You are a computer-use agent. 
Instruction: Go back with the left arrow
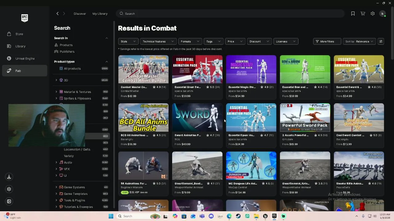tap(58, 14)
